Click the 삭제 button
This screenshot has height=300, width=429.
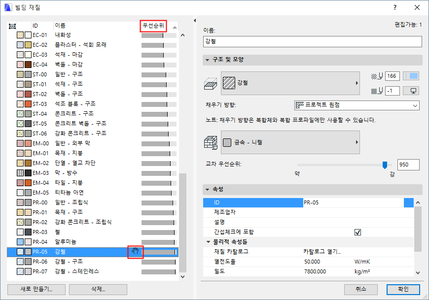(98, 289)
